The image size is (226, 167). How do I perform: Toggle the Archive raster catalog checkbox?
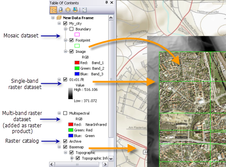65,141
